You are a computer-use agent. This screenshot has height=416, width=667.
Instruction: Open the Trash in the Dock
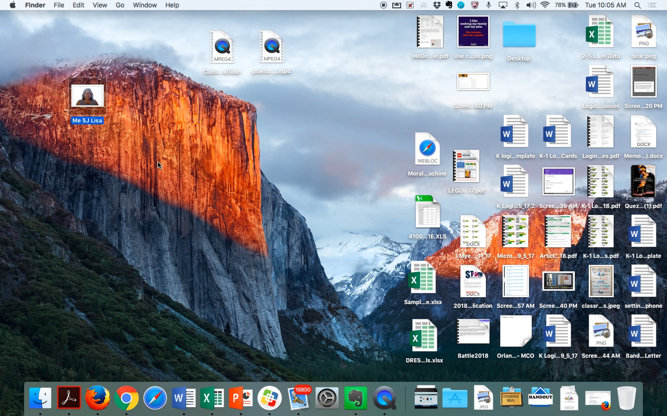[626, 398]
